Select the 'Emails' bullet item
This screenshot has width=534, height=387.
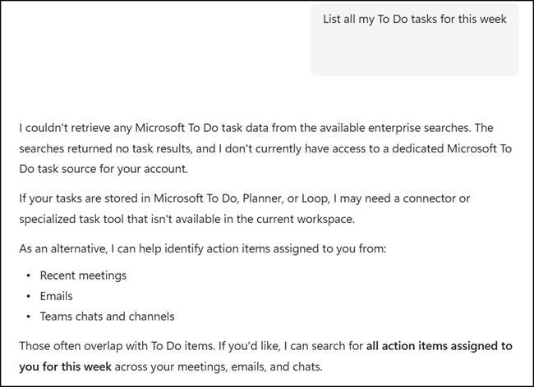click(56, 296)
